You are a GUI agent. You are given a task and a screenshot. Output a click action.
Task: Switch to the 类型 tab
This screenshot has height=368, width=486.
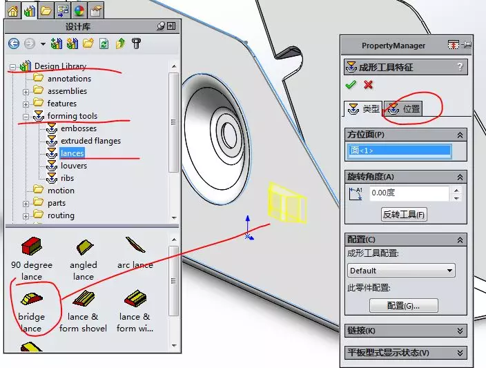click(364, 108)
